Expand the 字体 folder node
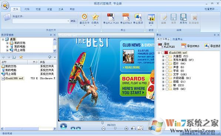 163,71
